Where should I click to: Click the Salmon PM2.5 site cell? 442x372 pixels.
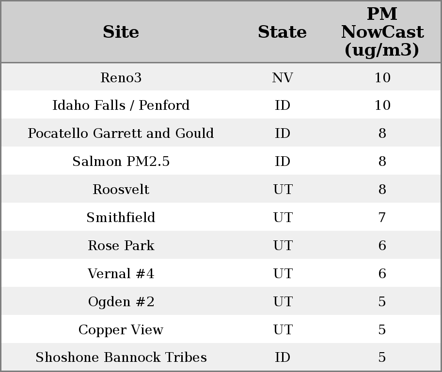click(x=121, y=162)
